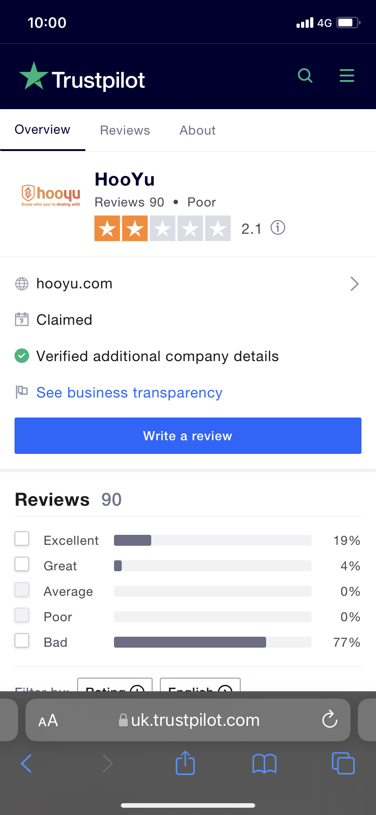The width and height of the screenshot is (376, 815).
Task: Show open Safari tabs
Action: tap(343, 763)
